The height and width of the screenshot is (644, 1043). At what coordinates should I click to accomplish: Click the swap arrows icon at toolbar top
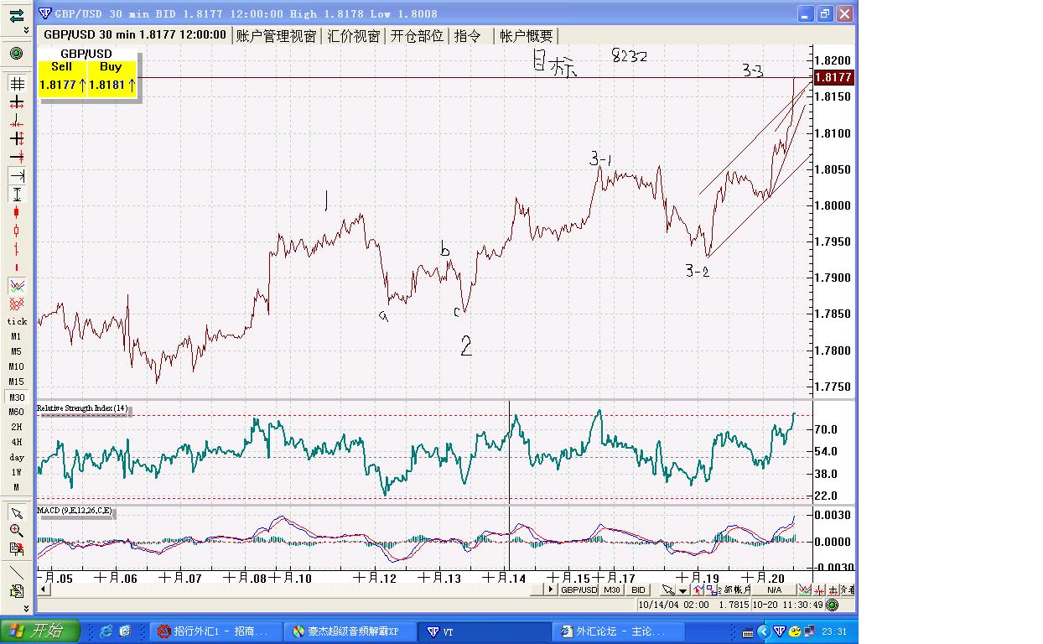coord(17,15)
